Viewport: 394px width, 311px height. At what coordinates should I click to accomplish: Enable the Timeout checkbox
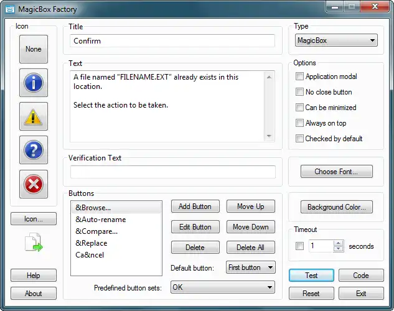(x=299, y=246)
